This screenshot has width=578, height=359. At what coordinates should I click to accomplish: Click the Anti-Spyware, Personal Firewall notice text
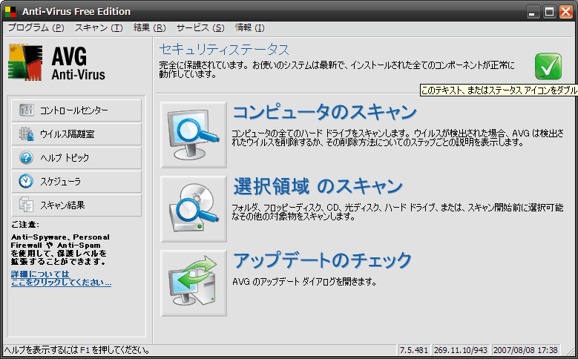tap(60, 249)
